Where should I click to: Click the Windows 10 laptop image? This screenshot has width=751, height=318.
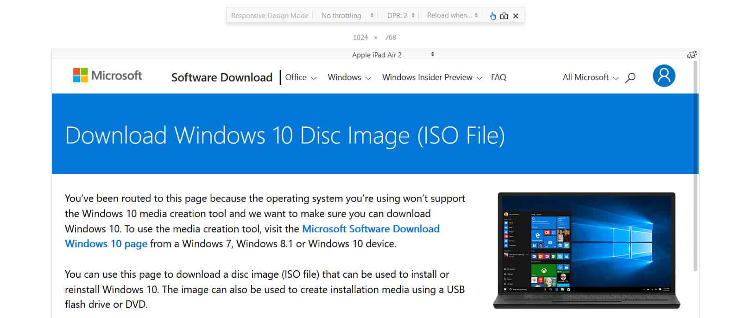point(587,250)
